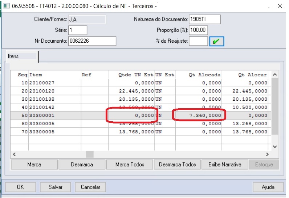Click the Marca button
289x198 pixels.
point(34,164)
